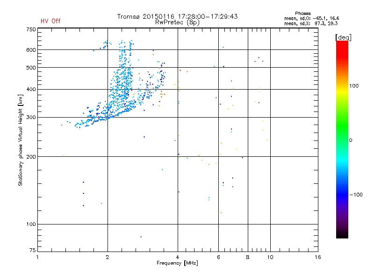This screenshot has width=374, height=280.
Task: Click the x-axis label '8'
Action: (248, 257)
